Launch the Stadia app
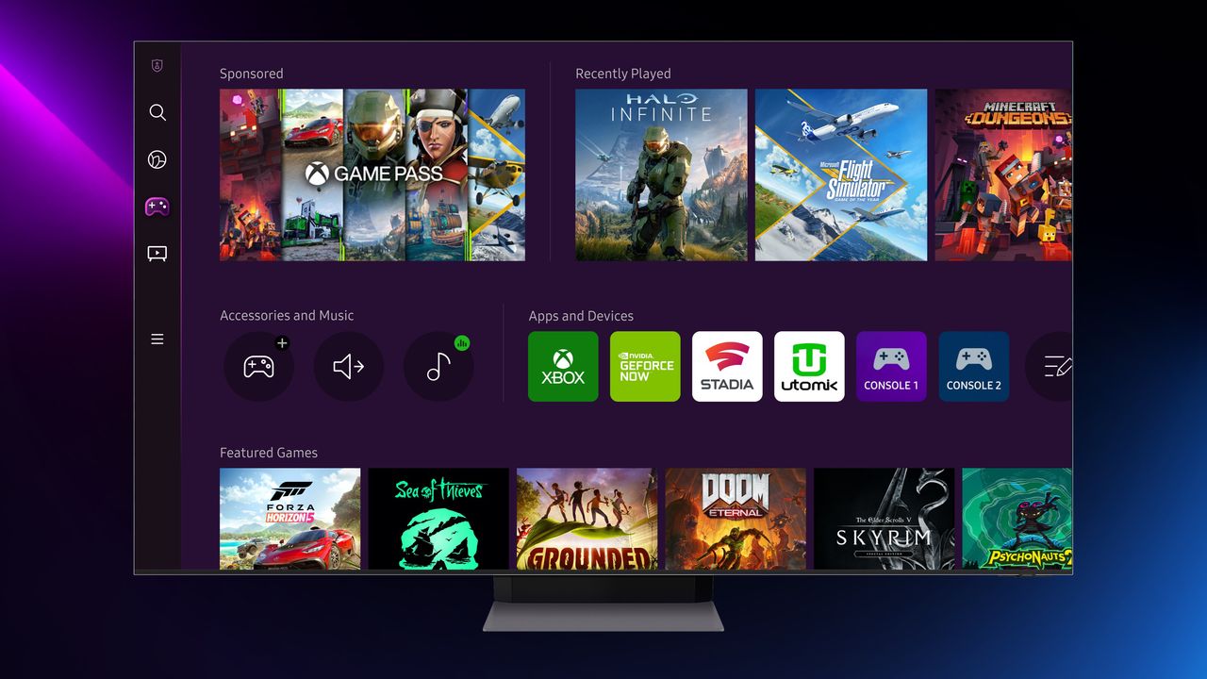The image size is (1207, 679). point(727,367)
